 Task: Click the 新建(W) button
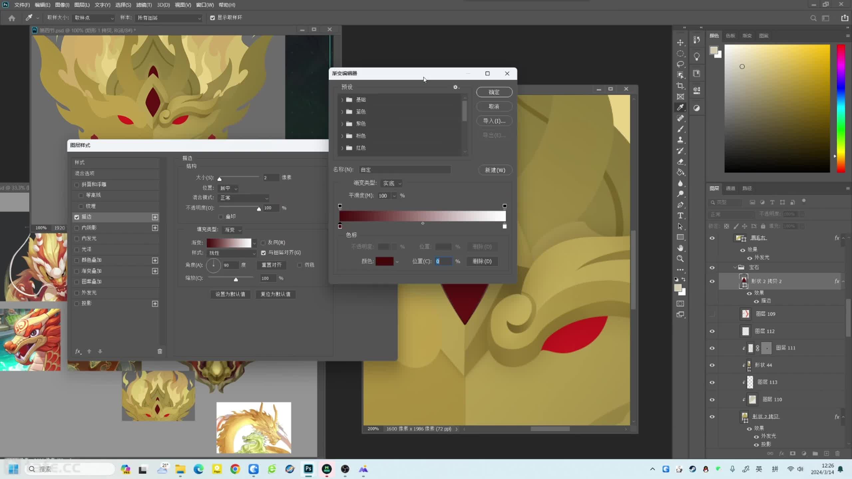click(495, 170)
